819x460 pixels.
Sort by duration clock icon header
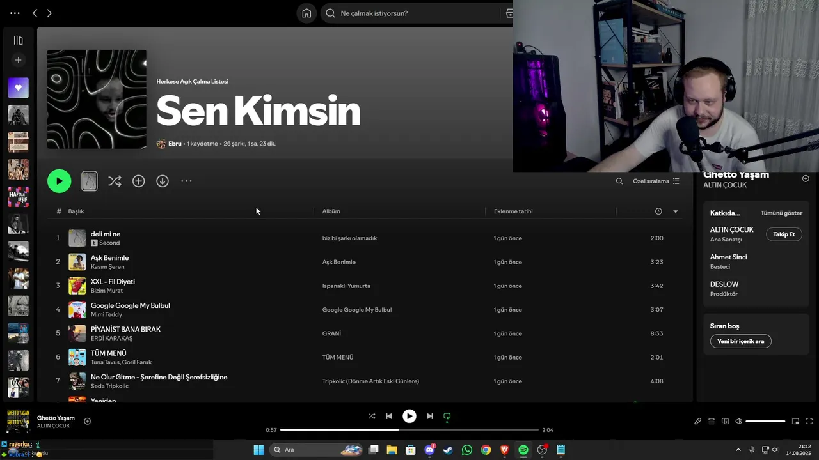click(x=658, y=211)
